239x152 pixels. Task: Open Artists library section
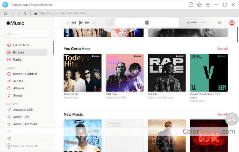(18, 81)
